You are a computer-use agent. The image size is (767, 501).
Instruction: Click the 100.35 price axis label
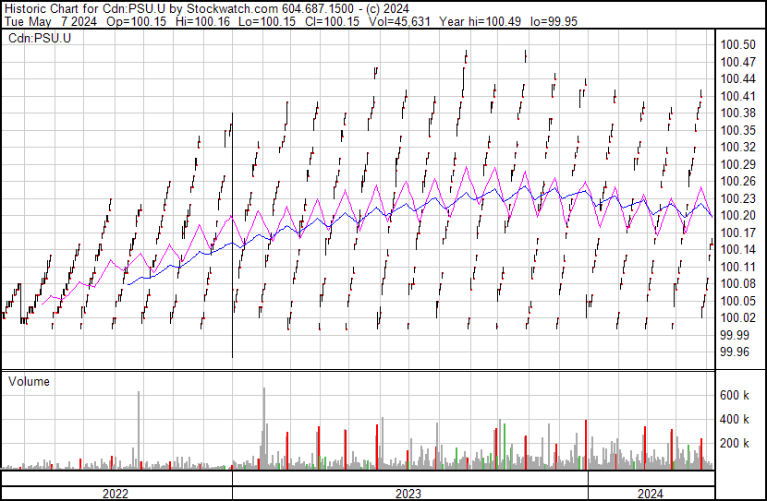pyautogui.click(x=737, y=130)
